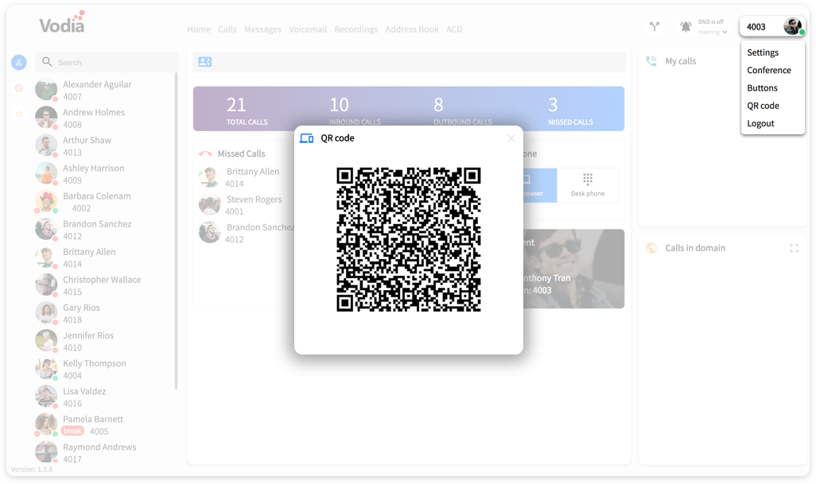Open the 4003 account menu
The image size is (816, 484).
coord(772,26)
